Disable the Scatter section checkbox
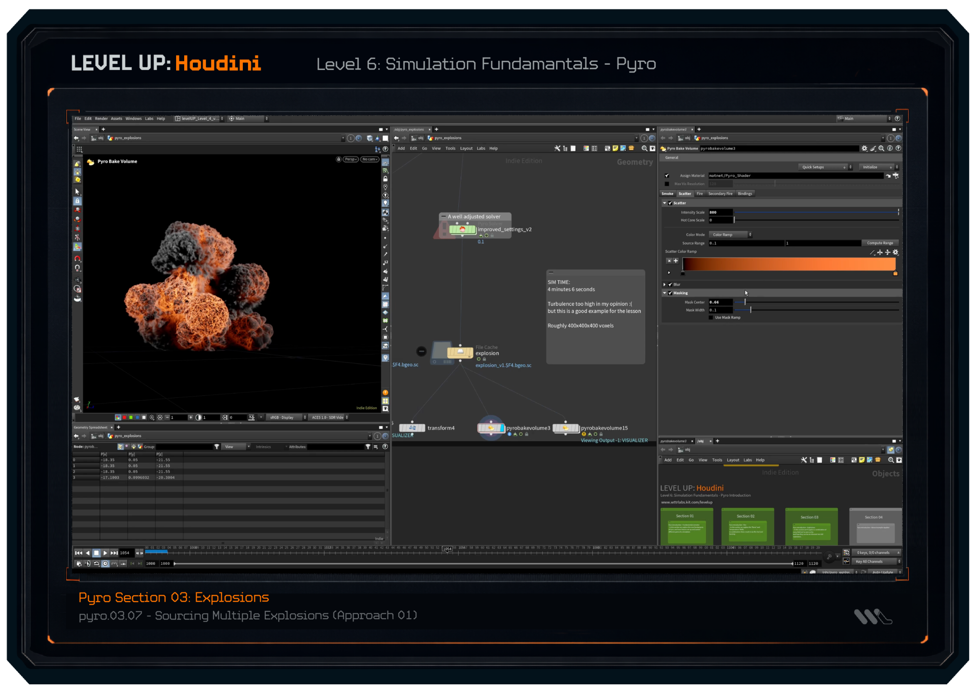The image size is (973, 691). click(670, 203)
